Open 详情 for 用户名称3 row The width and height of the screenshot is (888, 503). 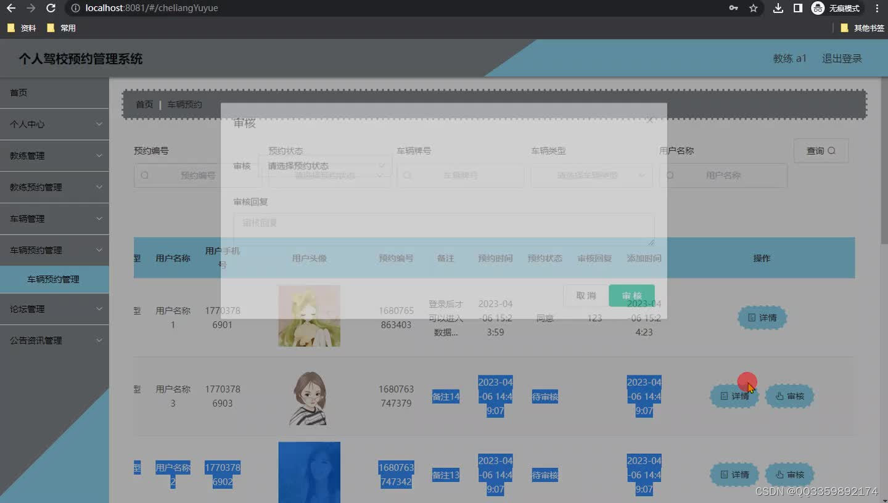click(x=734, y=396)
